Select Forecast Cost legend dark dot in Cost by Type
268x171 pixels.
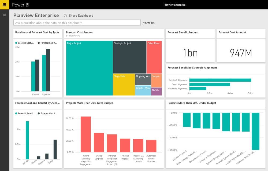(x=39, y=43)
